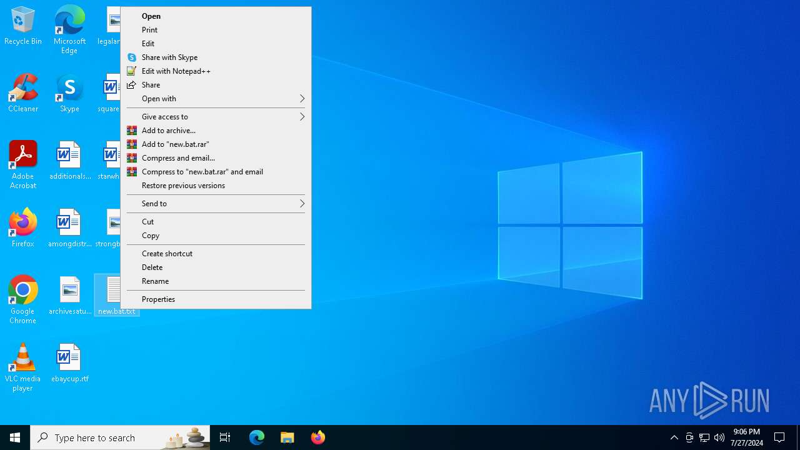Open the Recycle Bin desktop icon
The image size is (800, 450).
click(x=23, y=26)
